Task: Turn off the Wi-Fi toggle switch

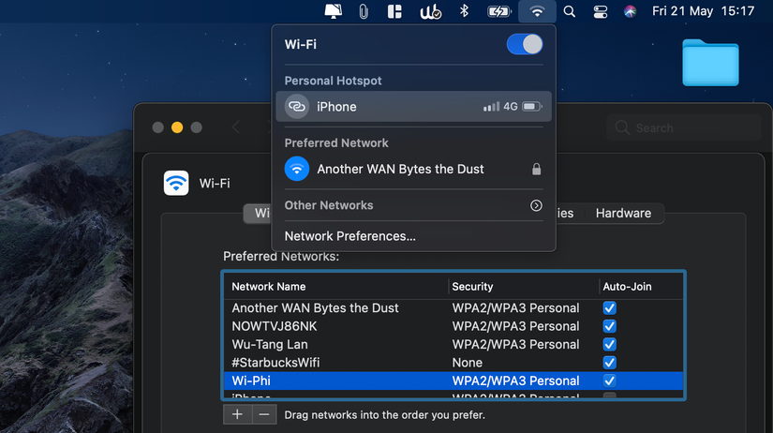Action: (x=524, y=44)
